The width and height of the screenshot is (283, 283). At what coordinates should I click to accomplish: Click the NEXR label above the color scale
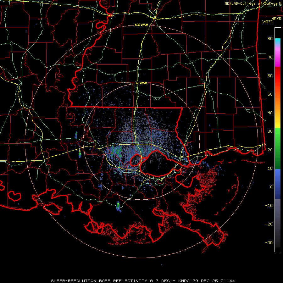click(x=276, y=19)
